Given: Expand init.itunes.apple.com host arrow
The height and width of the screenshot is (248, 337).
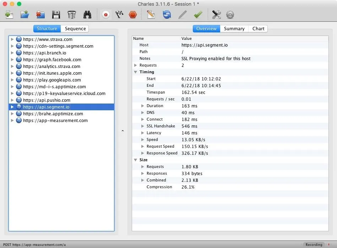Looking at the screenshot, I should [12, 73].
